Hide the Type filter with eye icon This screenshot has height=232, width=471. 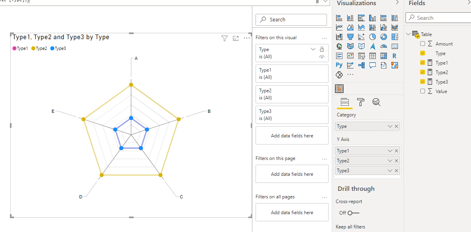click(322, 57)
